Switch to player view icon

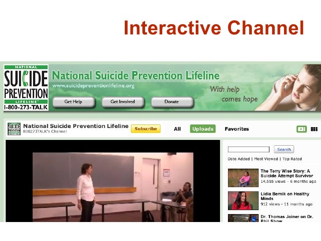click(302, 129)
